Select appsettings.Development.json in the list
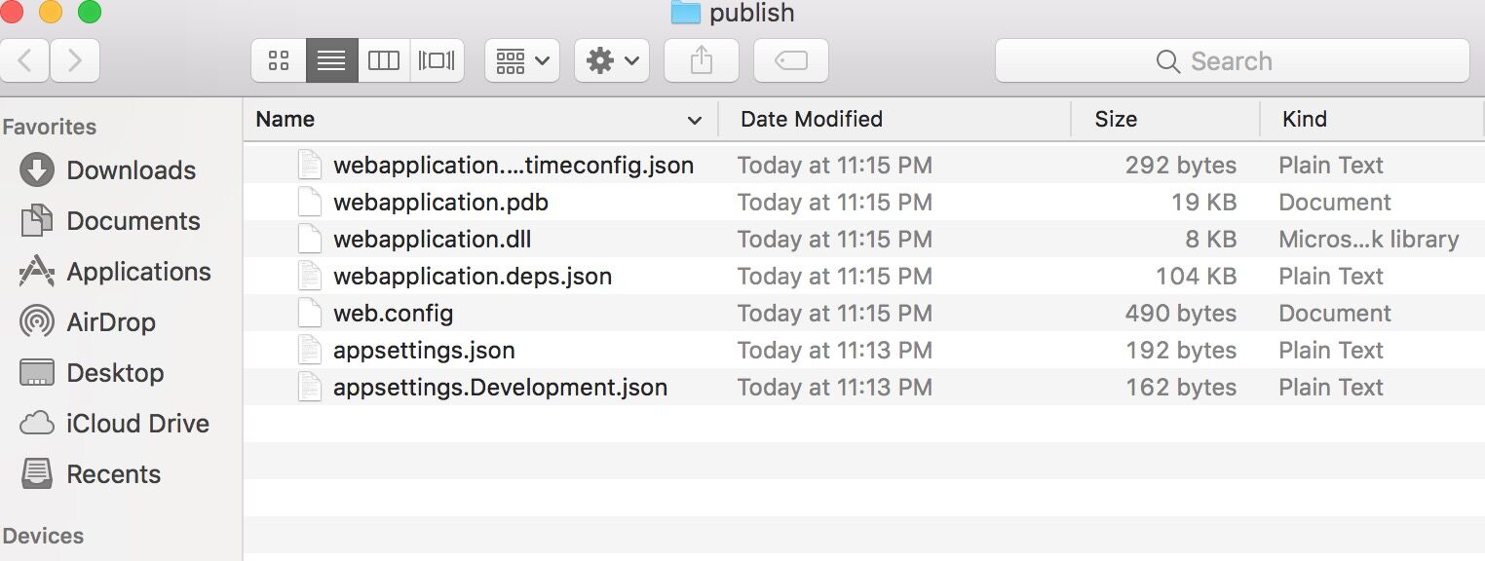Viewport: 1485px width, 561px height. pos(499,387)
